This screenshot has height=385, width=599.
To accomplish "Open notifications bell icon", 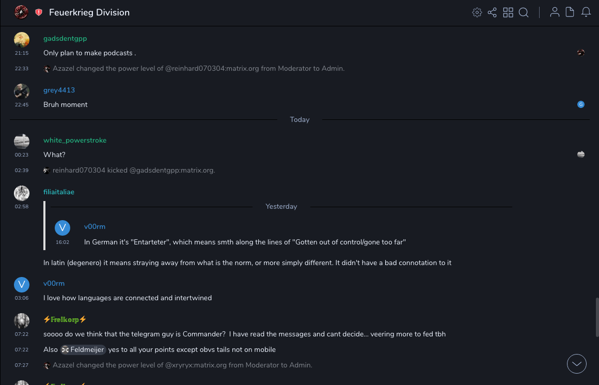I will (x=586, y=12).
